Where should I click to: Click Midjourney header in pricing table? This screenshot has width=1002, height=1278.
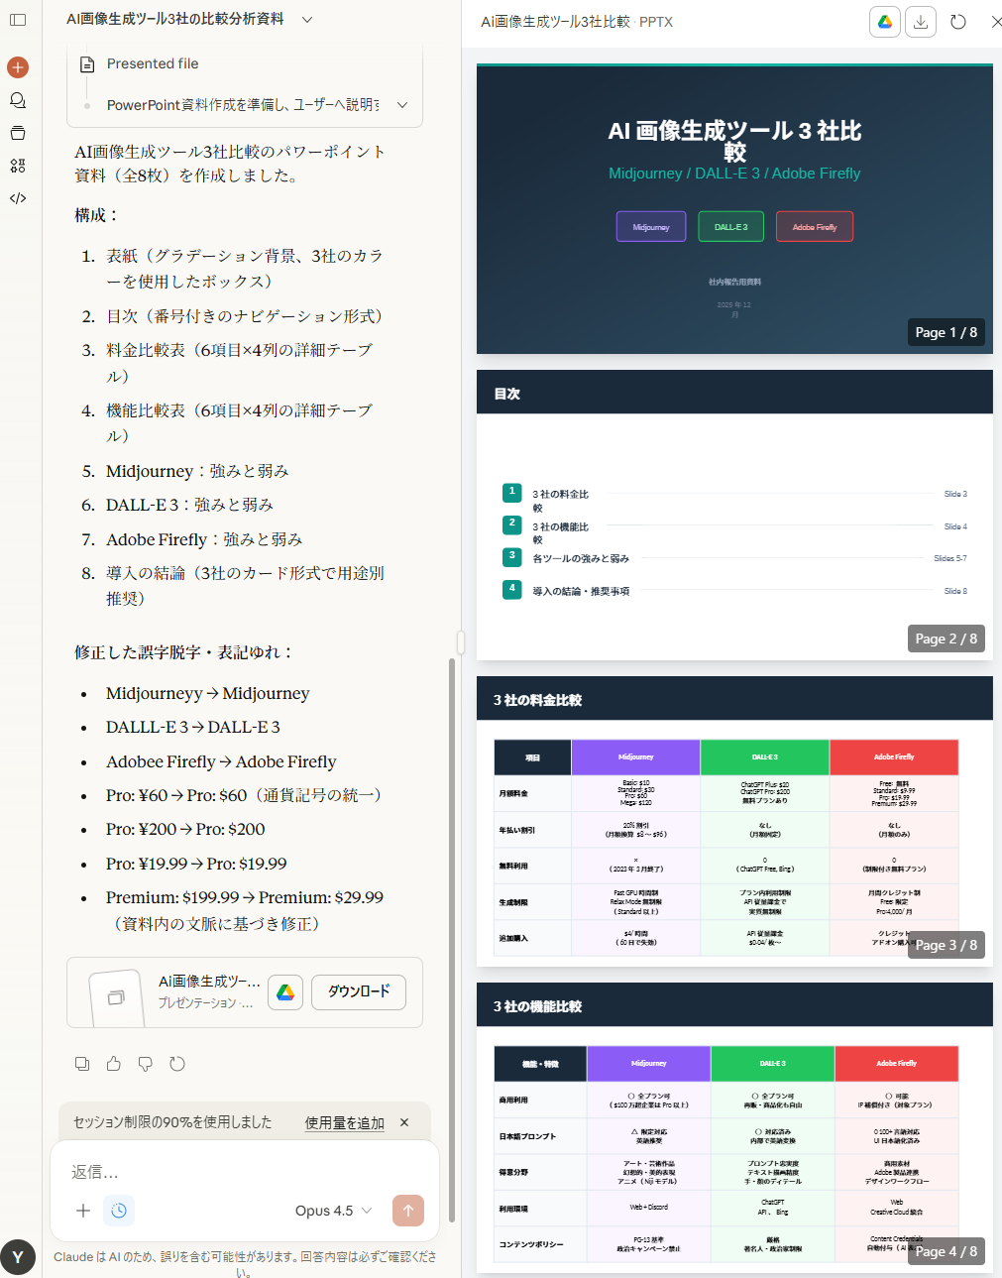636,757
